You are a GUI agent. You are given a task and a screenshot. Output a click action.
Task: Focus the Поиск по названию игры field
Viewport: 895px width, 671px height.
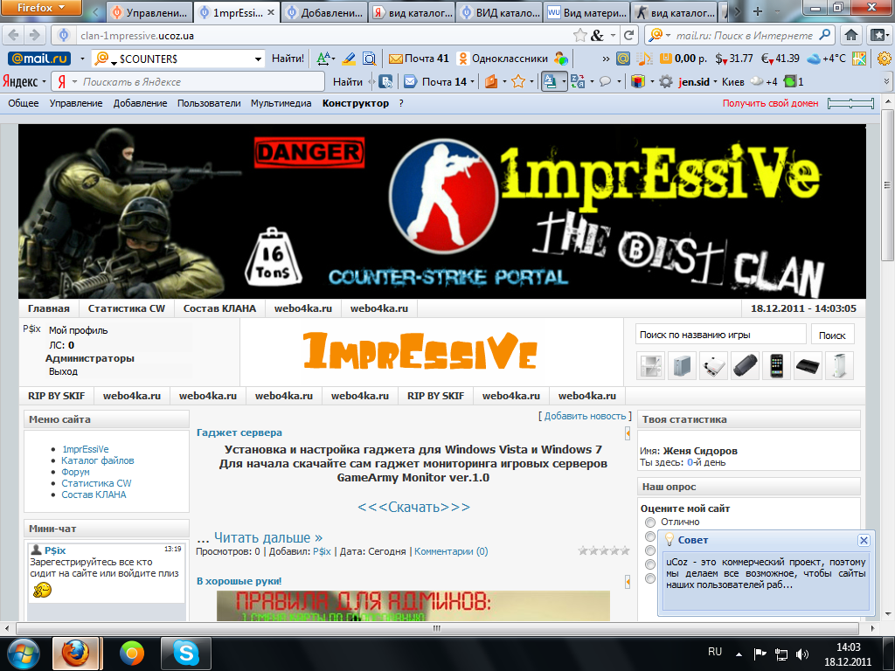click(x=720, y=335)
